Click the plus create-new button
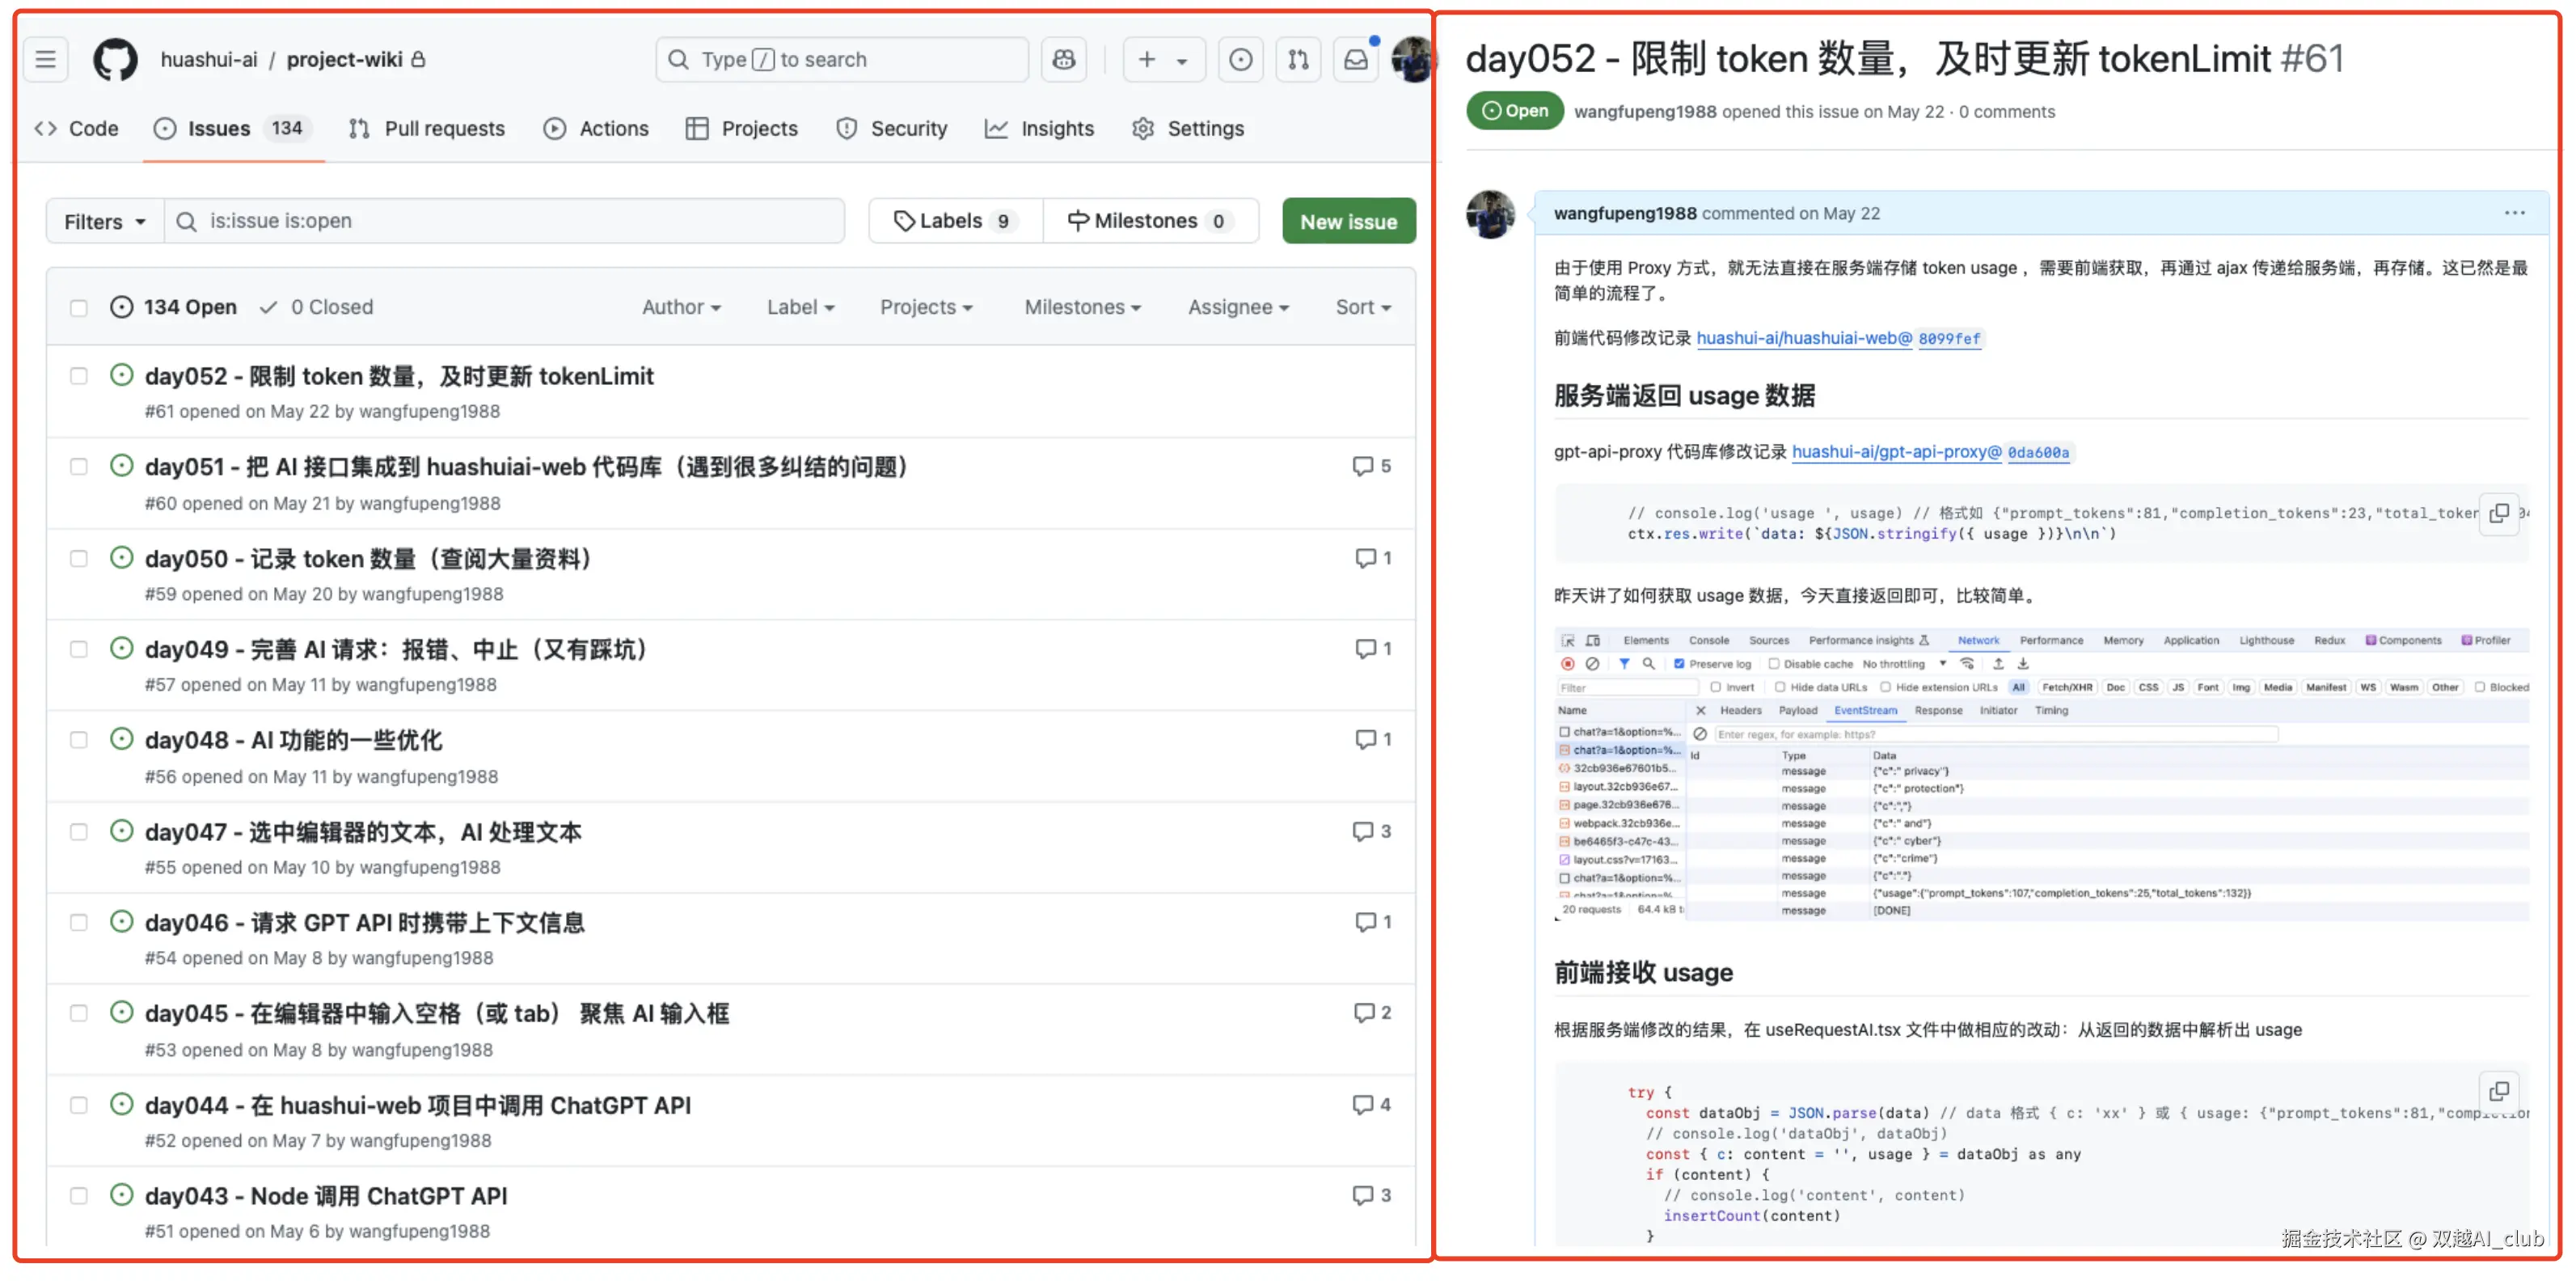2576x1281 pixels. tap(1148, 60)
